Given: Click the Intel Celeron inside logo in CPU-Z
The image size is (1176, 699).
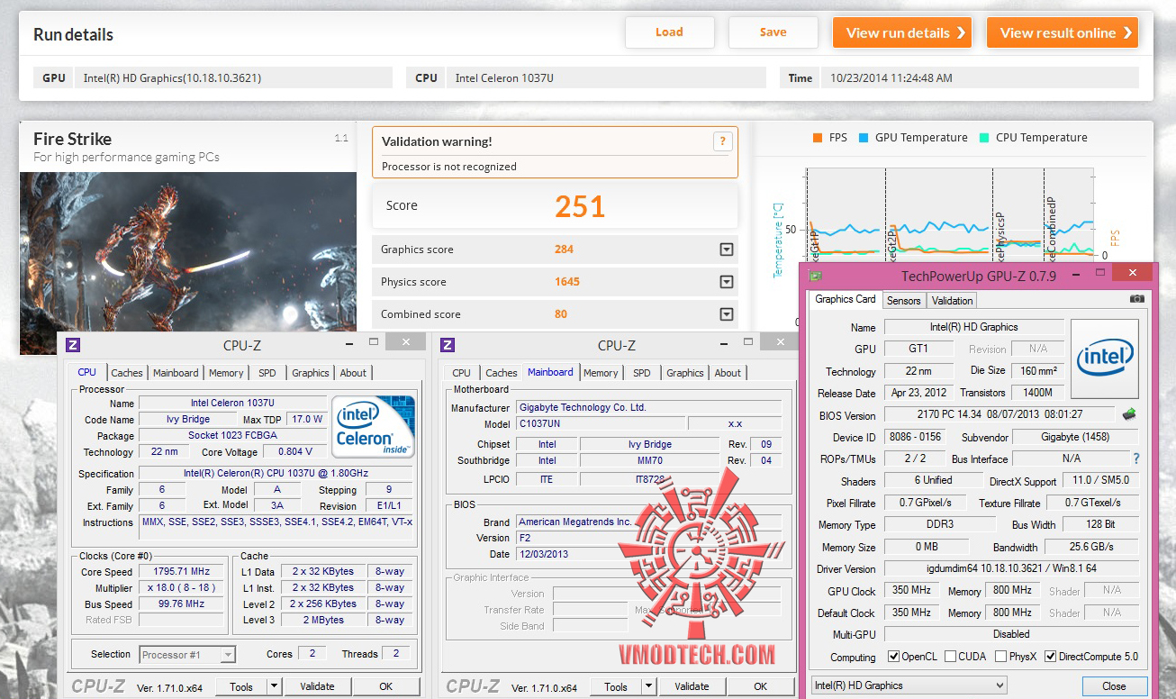Looking at the screenshot, I should [x=374, y=426].
